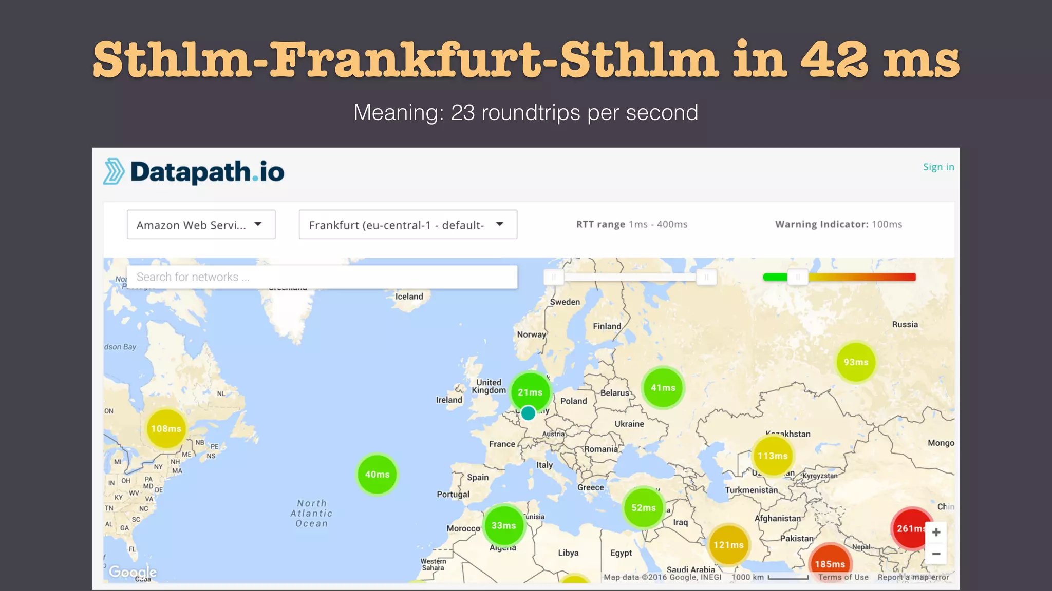
Task: Click the 41ms latency marker
Action: [x=663, y=388]
